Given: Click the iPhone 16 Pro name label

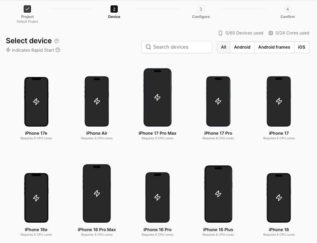Looking at the screenshot, I should point(158,230).
